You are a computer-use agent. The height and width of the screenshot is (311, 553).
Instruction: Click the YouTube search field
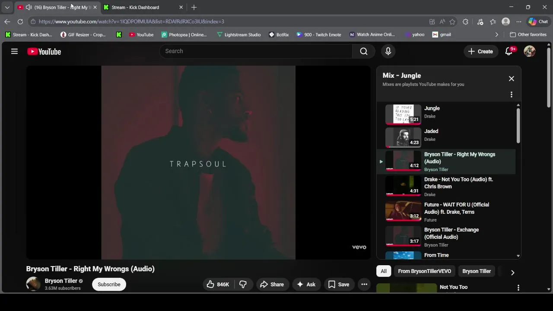[x=256, y=51]
